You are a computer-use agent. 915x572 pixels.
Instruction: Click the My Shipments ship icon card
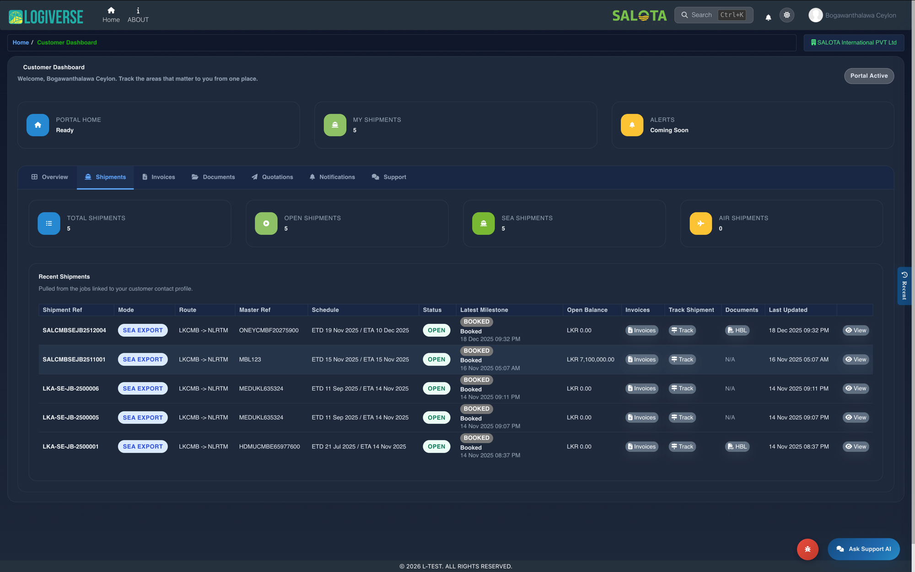point(335,125)
